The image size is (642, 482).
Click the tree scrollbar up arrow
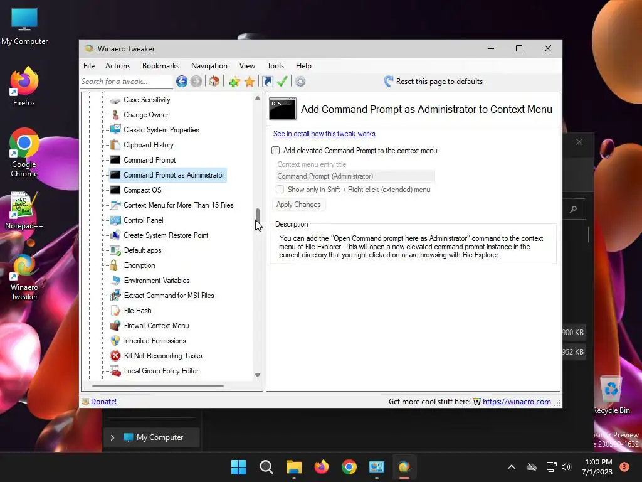point(258,98)
